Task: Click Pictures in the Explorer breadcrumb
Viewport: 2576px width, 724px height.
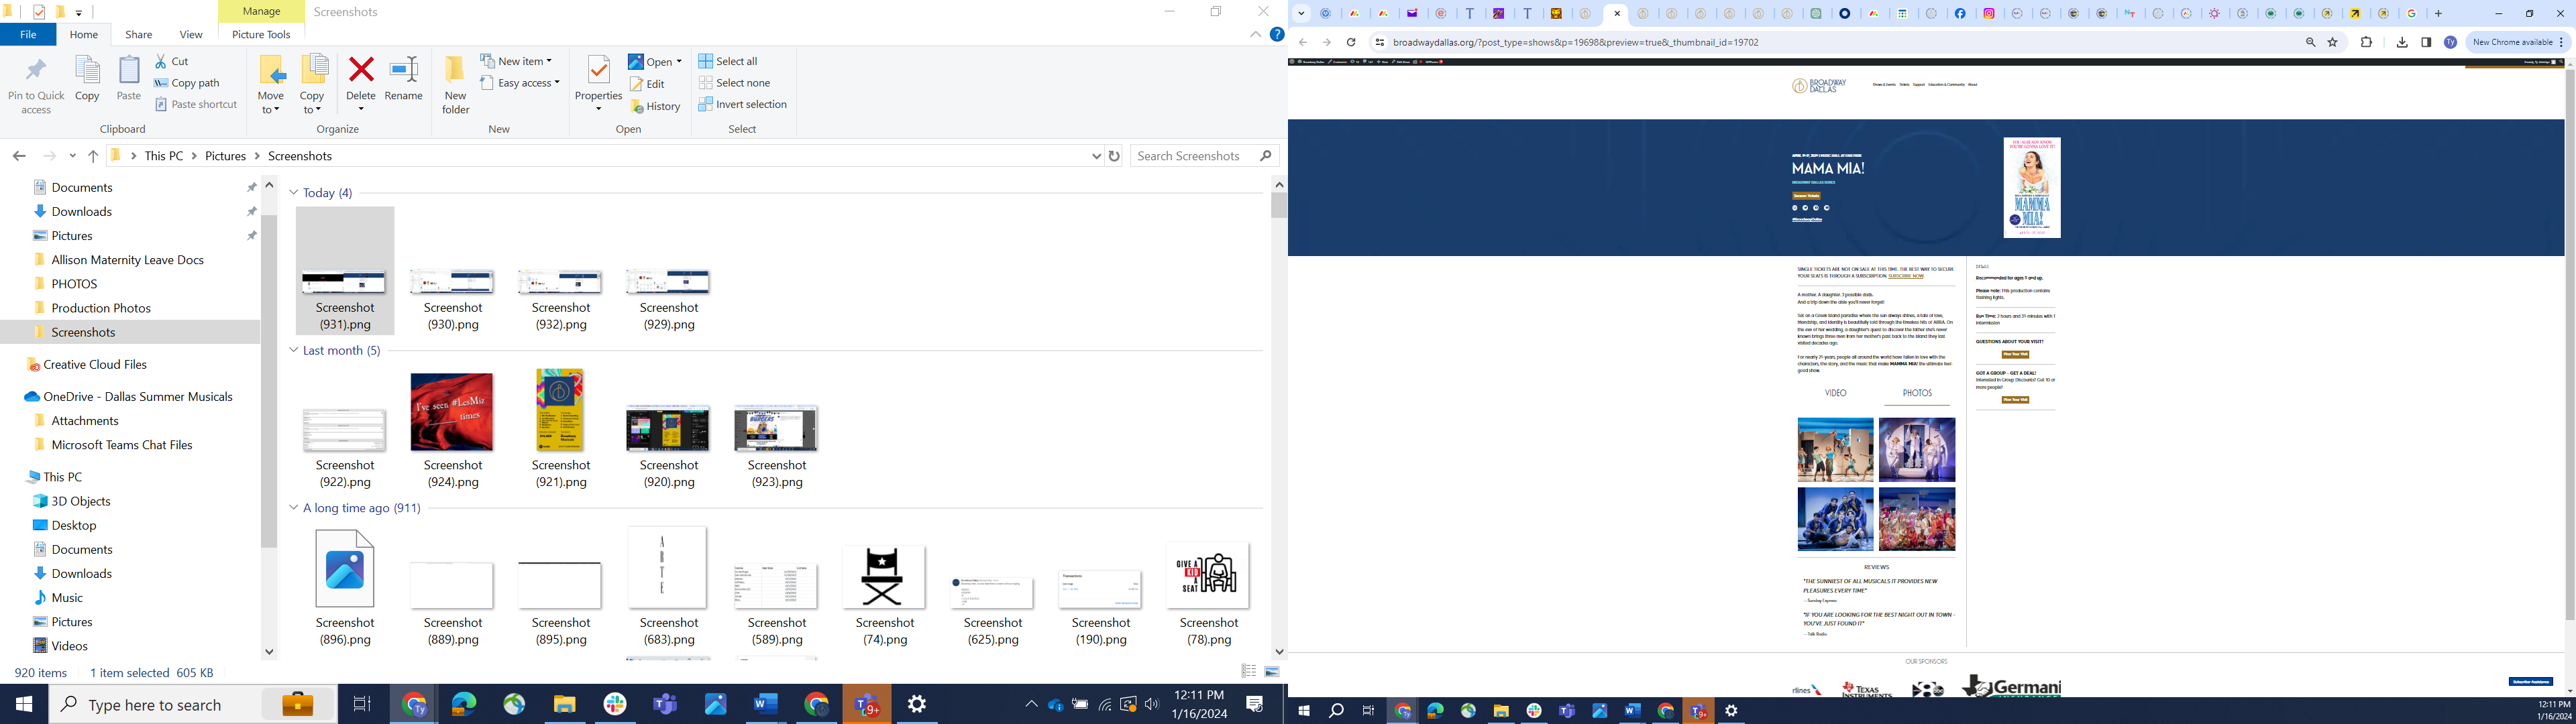Action: [x=225, y=156]
